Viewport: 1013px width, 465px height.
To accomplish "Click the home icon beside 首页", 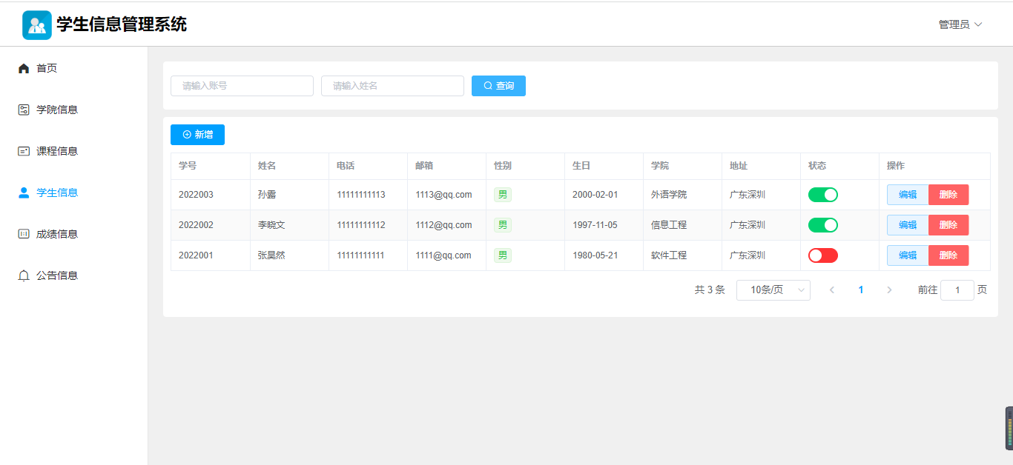I will point(24,69).
